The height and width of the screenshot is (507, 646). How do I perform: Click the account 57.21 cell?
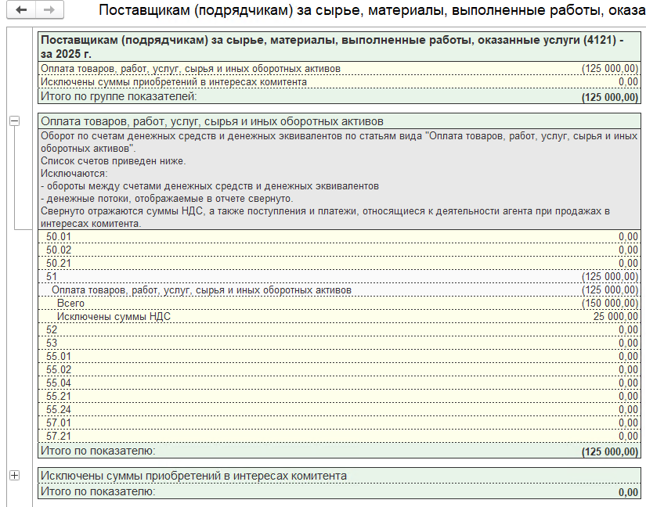tap(59, 437)
